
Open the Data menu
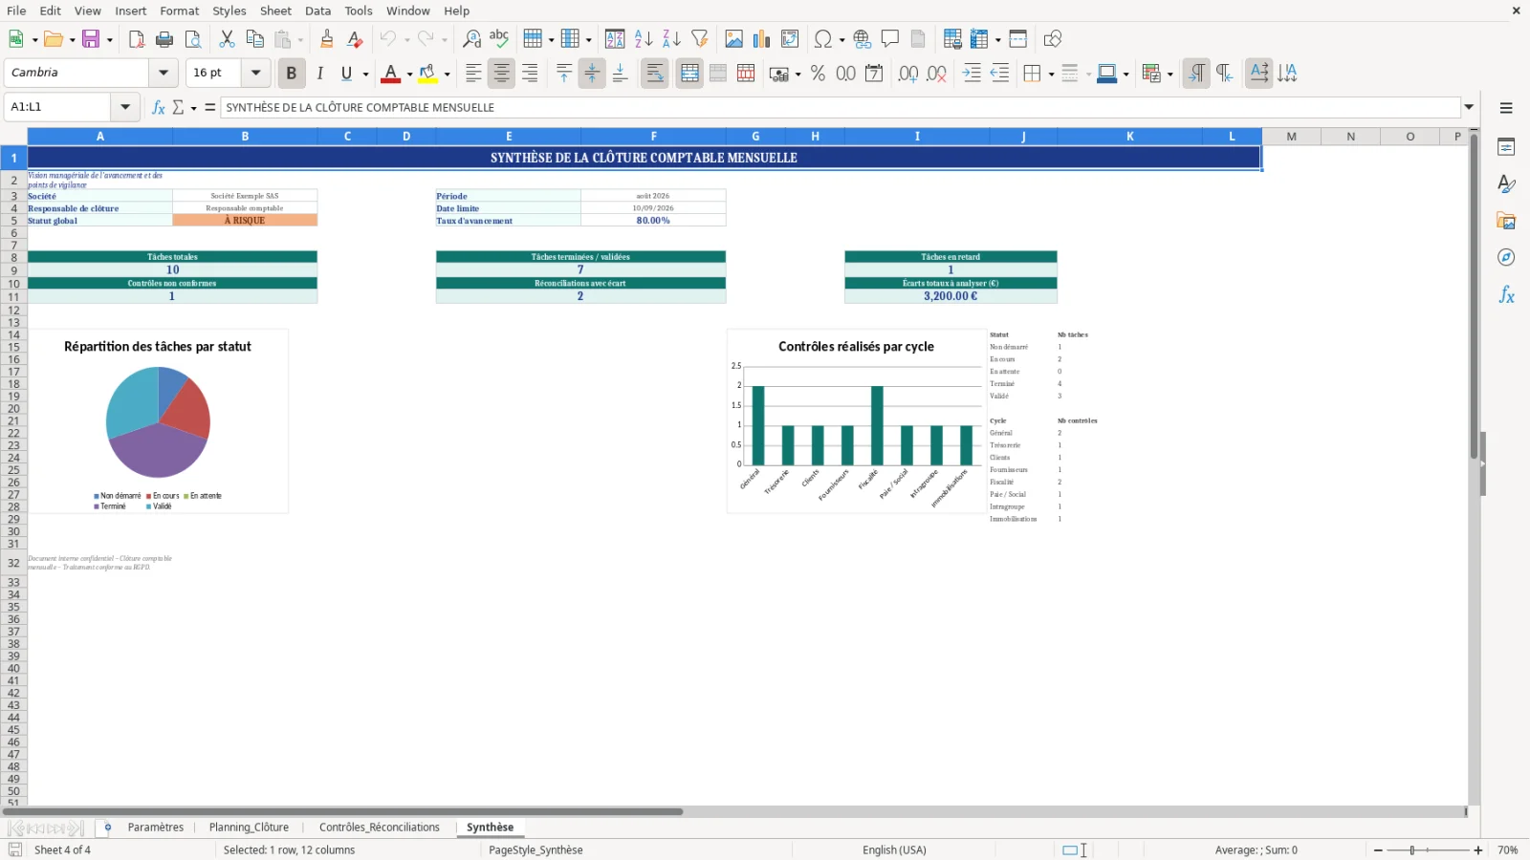click(x=318, y=11)
